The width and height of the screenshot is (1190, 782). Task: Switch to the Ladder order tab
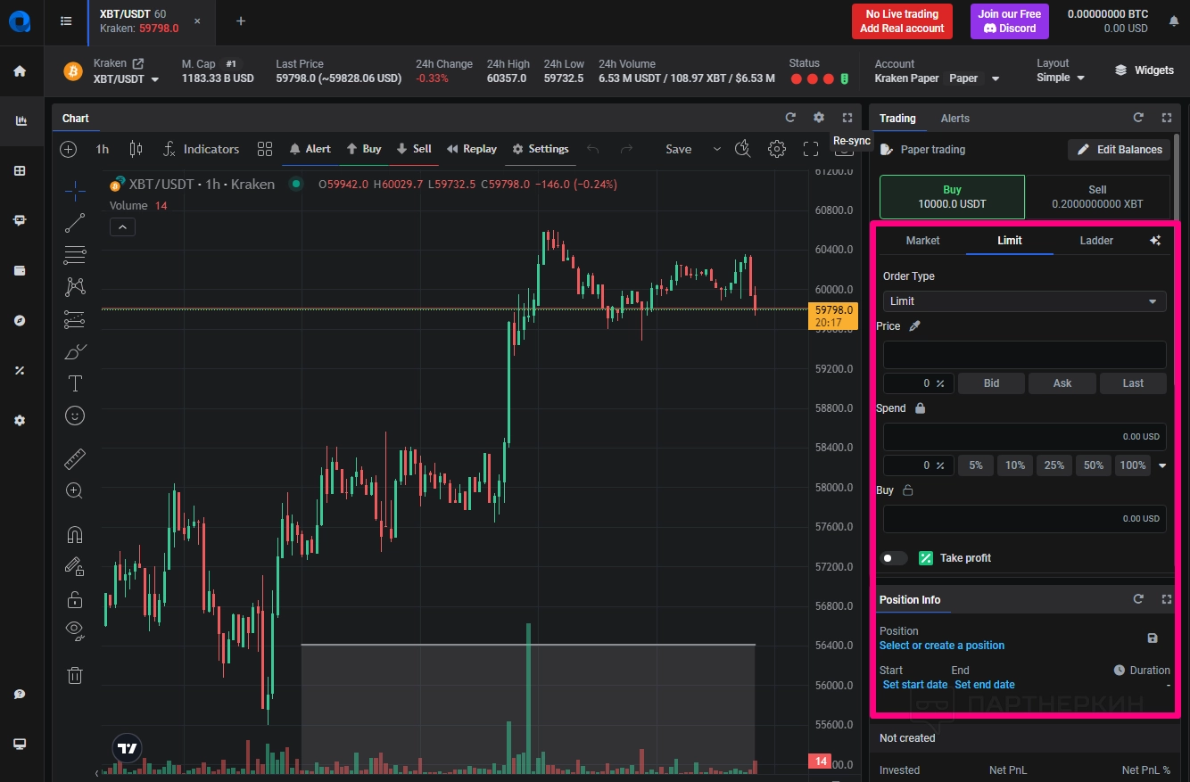[1096, 241]
